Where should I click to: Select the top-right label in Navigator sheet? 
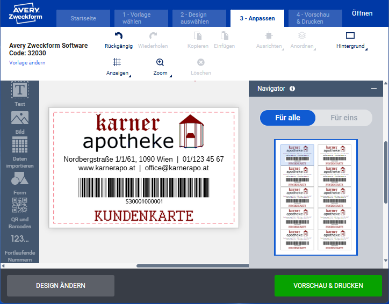tap(334, 155)
